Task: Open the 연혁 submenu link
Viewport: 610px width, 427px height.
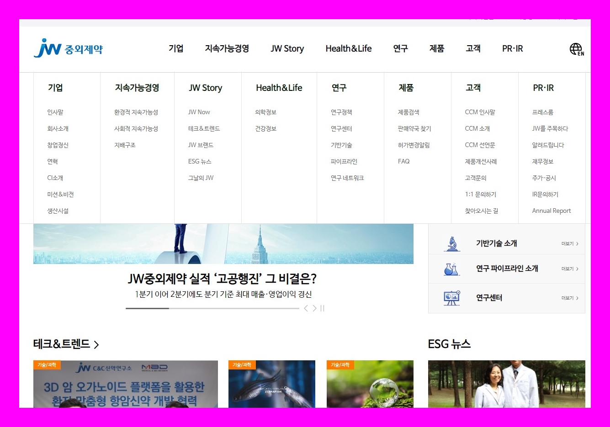Action: [x=53, y=162]
